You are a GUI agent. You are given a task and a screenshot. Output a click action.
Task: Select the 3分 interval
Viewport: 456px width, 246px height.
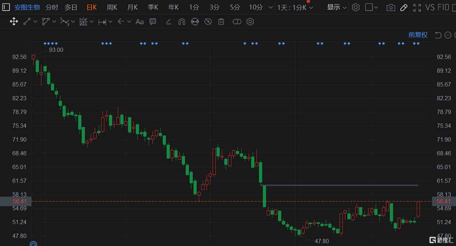point(214,7)
